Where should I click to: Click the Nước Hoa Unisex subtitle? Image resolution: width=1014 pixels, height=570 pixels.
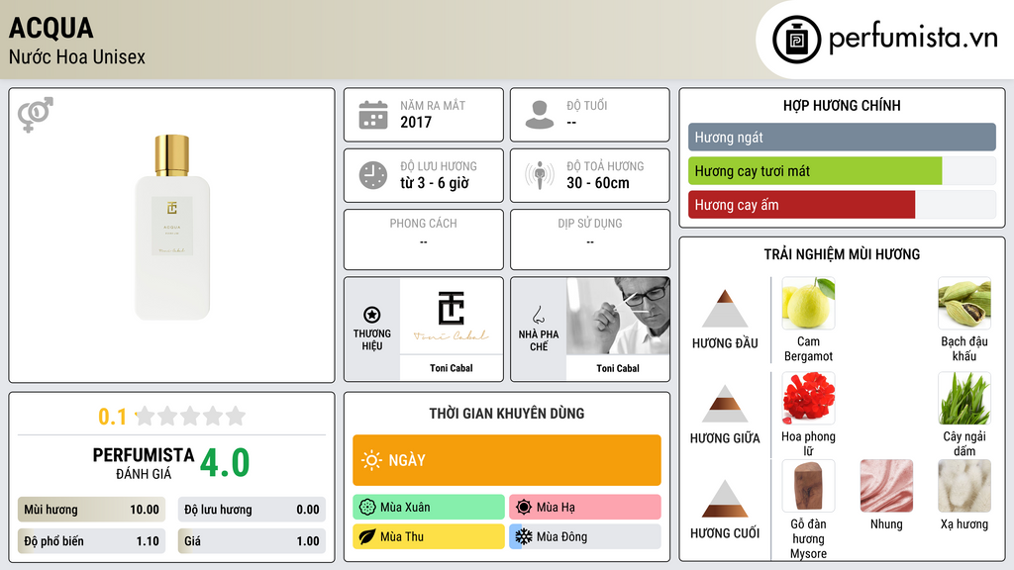[77, 56]
